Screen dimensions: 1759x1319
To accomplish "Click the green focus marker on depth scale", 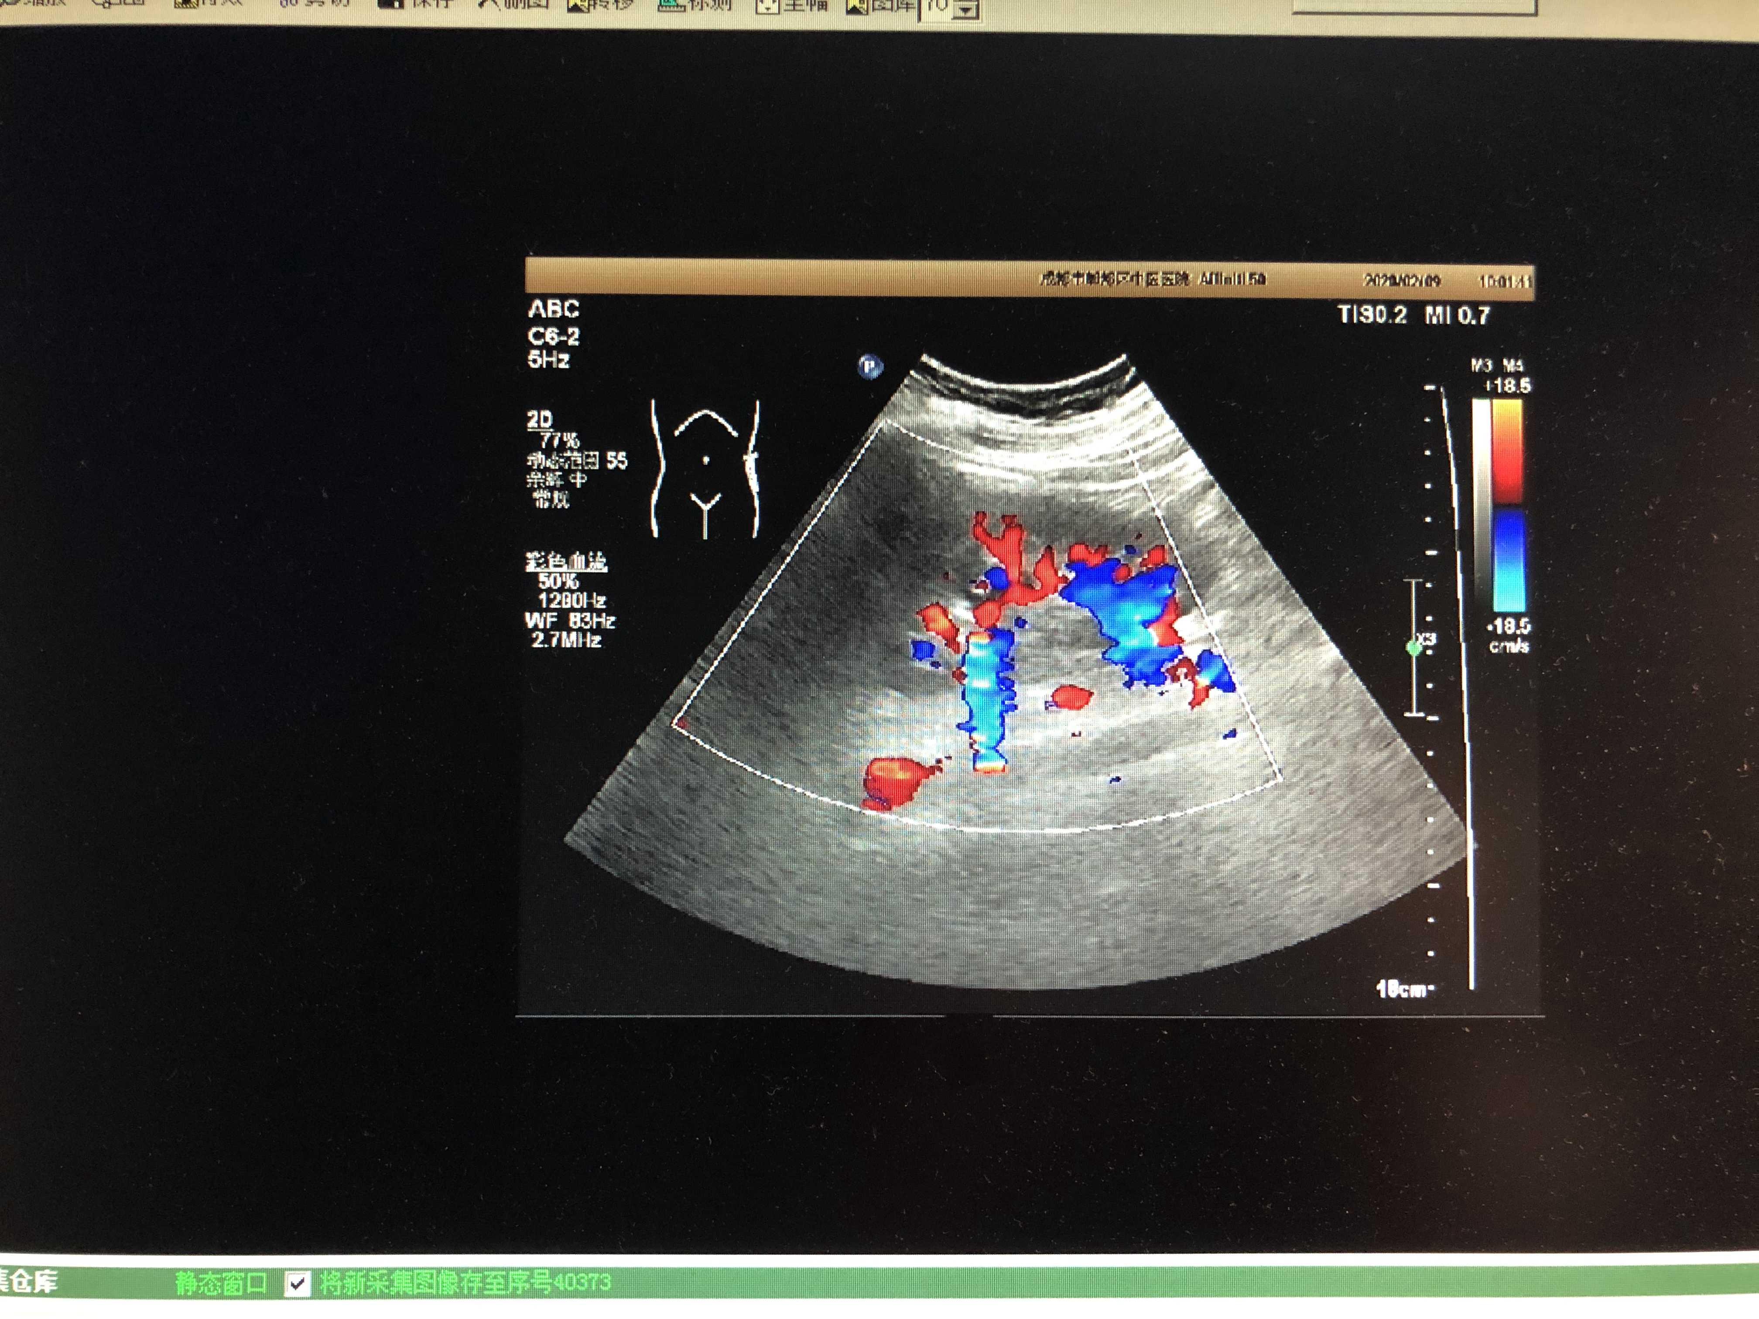I will tap(1413, 648).
